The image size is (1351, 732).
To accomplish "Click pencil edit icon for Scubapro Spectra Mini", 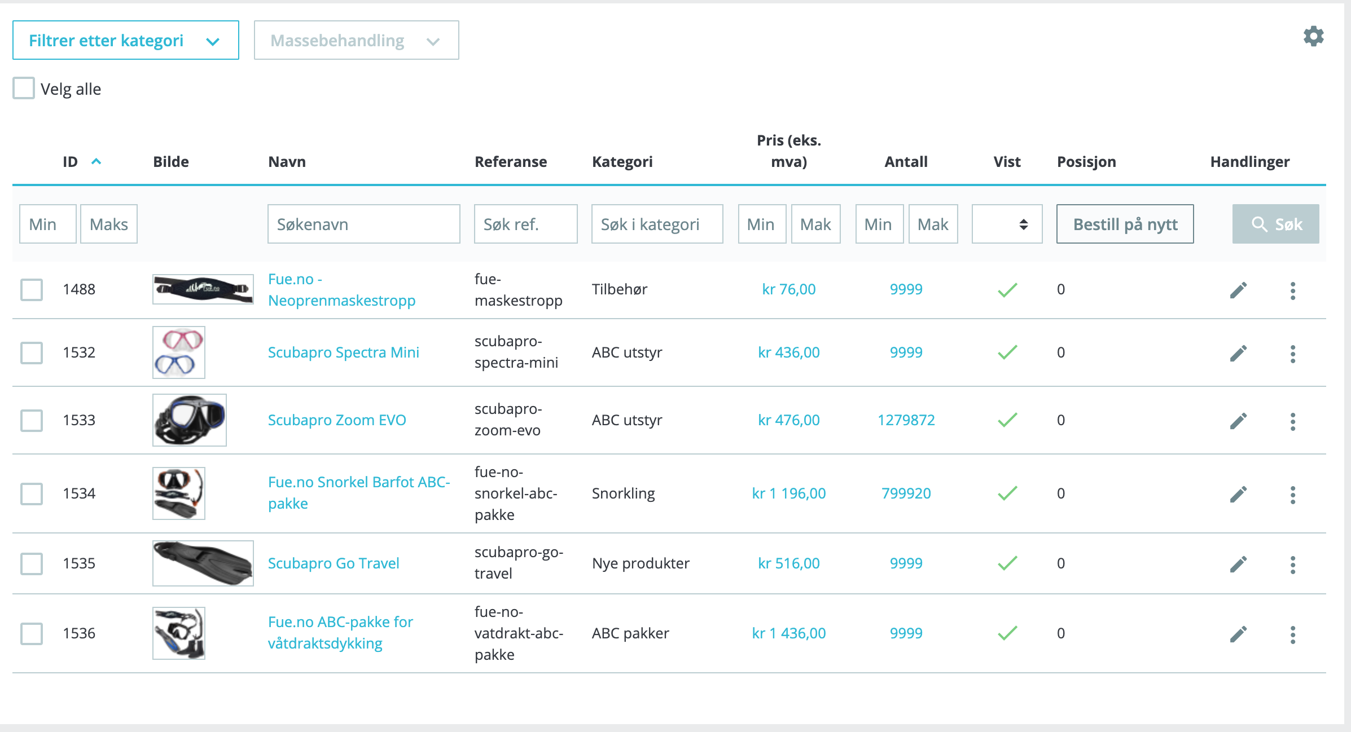I will coord(1238,354).
